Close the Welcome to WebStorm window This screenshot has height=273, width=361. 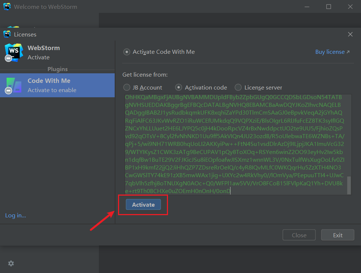(350, 7)
